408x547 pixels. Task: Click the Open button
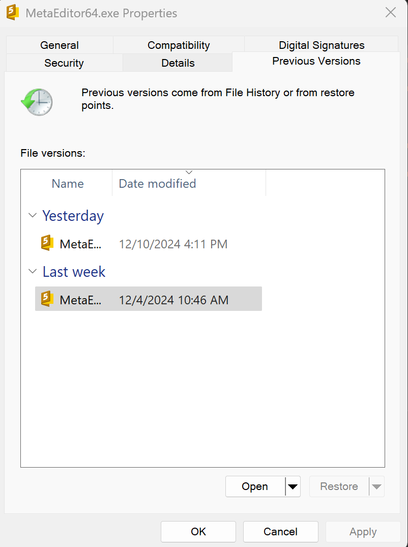click(255, 486)
